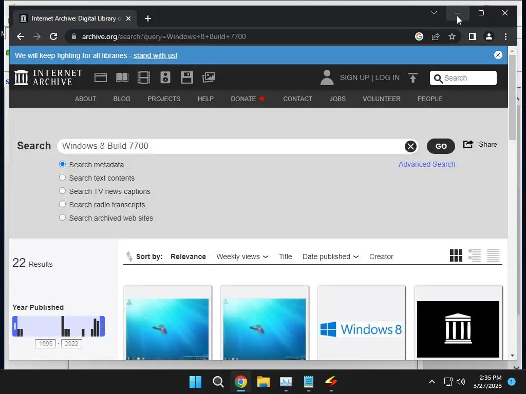Screen dimensions: 526x394
Task: Open the ABOUT menu item
Action: pyautogui.click(x=86, y=99)
